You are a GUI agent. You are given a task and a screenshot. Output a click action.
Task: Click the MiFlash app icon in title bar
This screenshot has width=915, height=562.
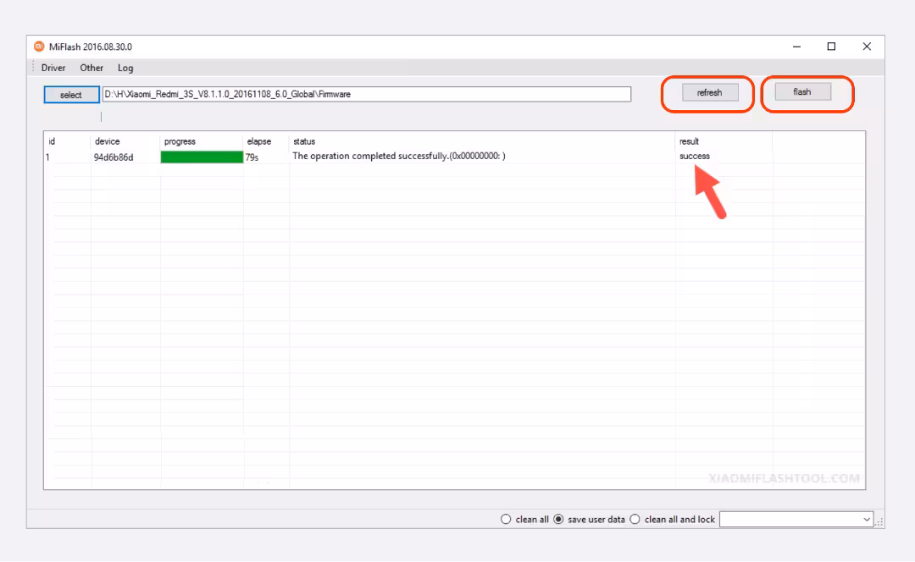pyautogui.click(x=38, y=47)
